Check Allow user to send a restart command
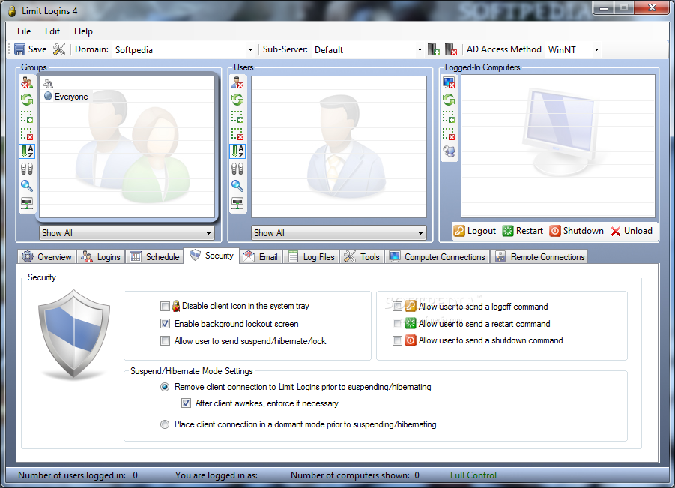Viewport: 675px width, 488px height. click(x=397, y=324)
